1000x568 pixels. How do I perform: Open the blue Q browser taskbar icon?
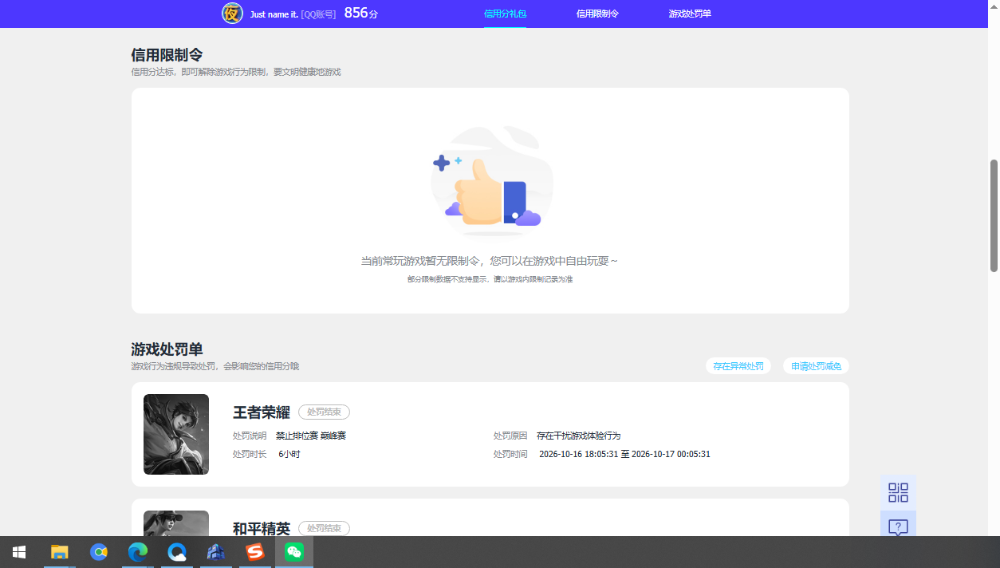[177, 552]
